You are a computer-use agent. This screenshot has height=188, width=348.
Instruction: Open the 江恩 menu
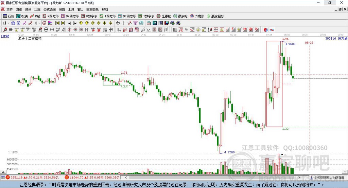37,9
